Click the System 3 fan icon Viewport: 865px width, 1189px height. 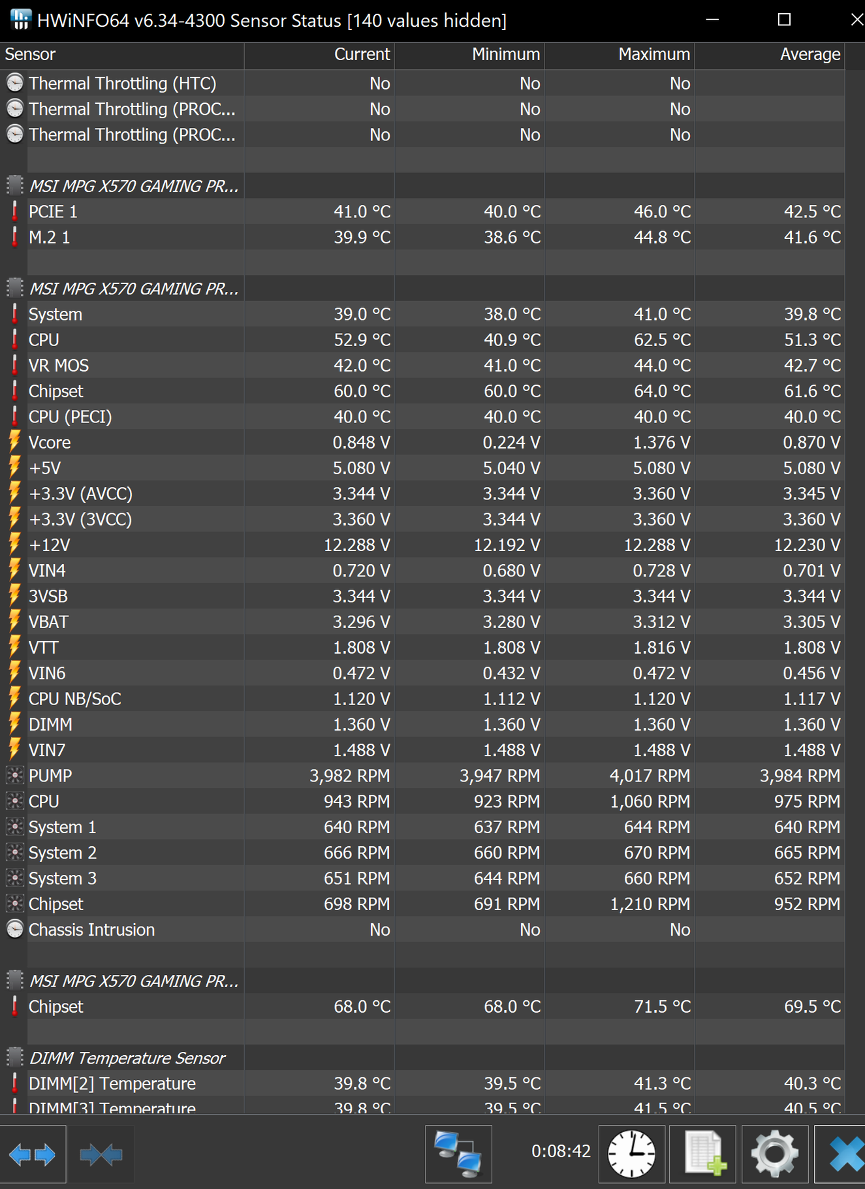(14, 878)
